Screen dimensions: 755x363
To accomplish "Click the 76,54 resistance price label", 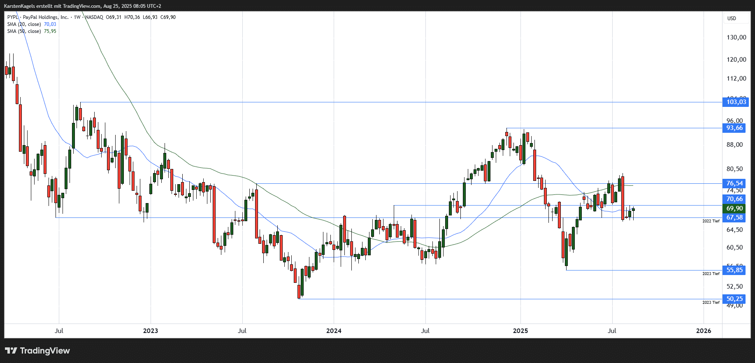I will [x=735, y=183].
